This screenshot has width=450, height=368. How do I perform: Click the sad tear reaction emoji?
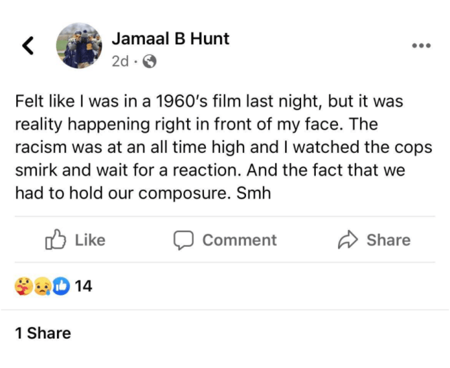coord(42,286)
